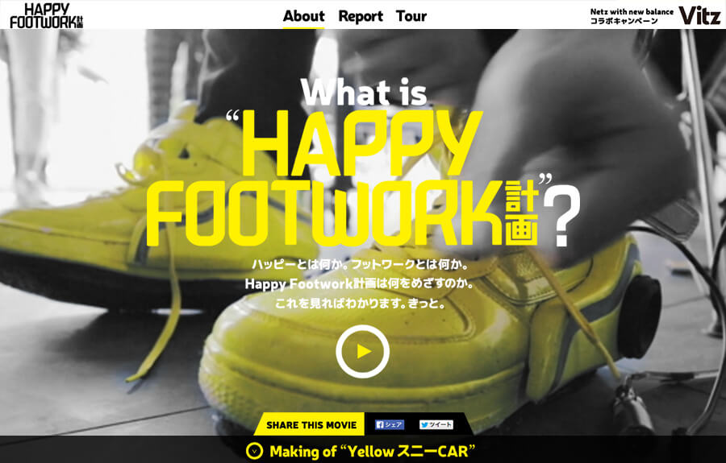This screenshot has width=726, height=463.
Task: Click the What is heading
Action: 364,92
